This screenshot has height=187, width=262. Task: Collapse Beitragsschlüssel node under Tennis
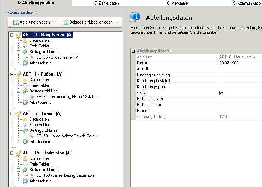coord(19,130)
